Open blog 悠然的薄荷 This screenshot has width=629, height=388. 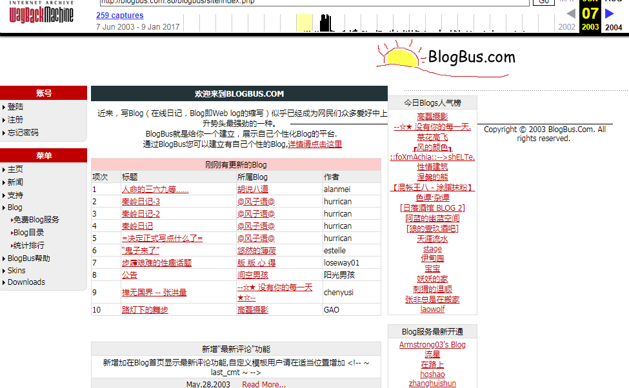pos(256,251)
